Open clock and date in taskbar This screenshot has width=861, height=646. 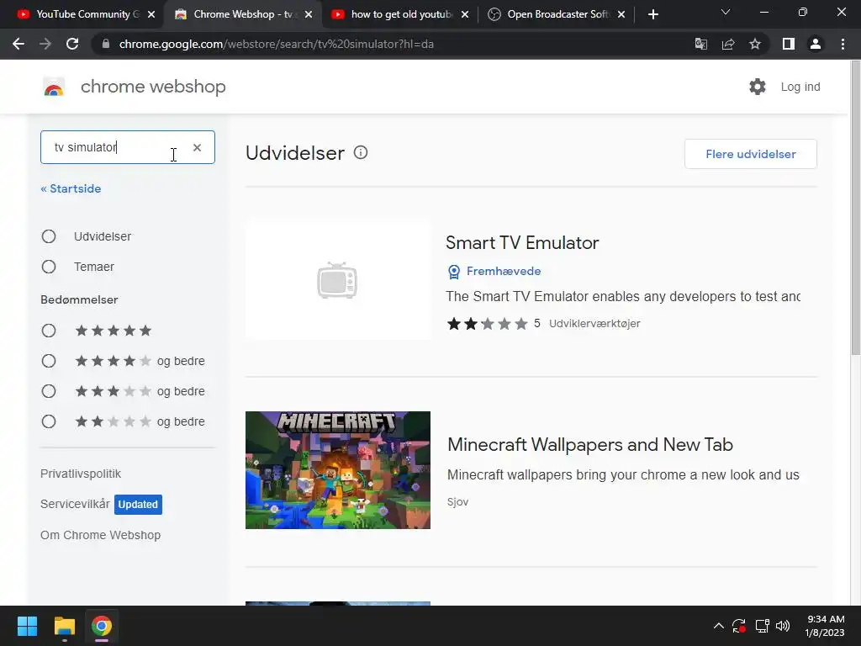tap(825, 626)
